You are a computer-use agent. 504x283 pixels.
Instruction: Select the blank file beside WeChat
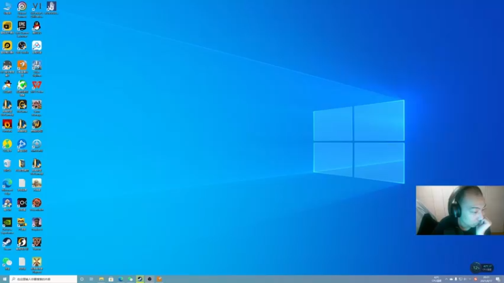pos(22,263)
